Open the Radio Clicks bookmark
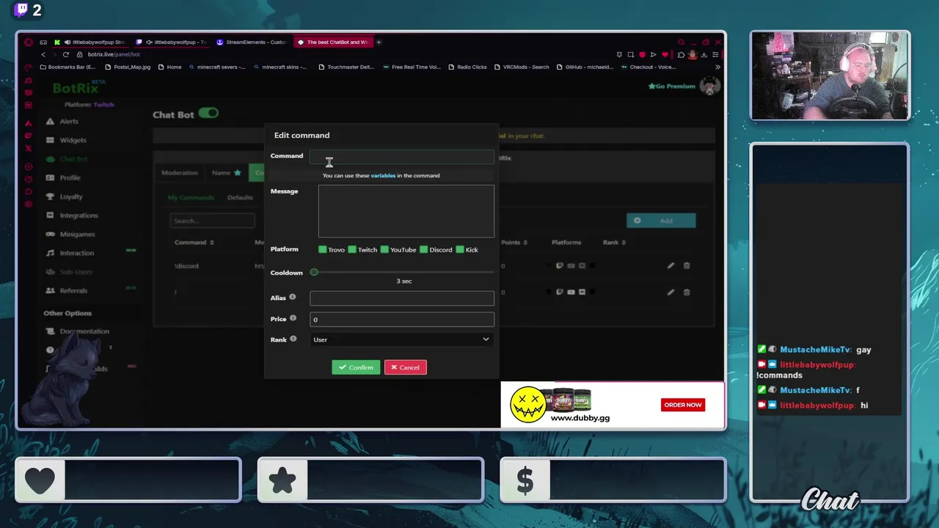The image size is (939, 528). pos(467,67)
